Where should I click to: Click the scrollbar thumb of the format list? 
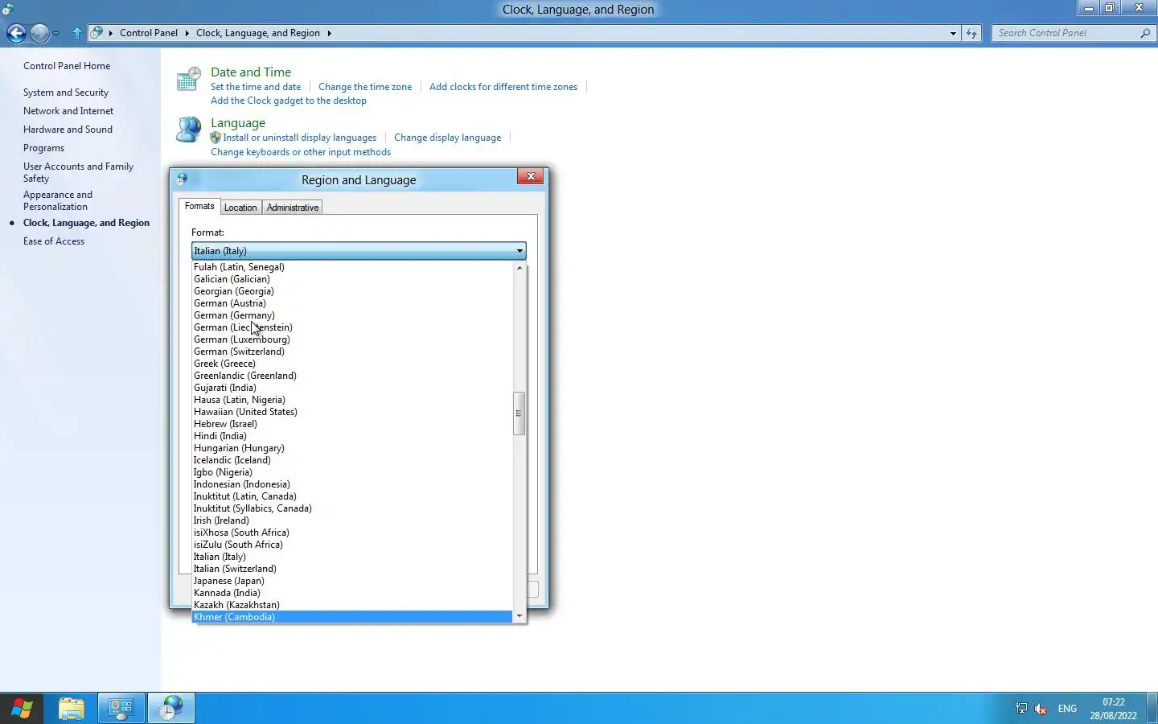519,413
